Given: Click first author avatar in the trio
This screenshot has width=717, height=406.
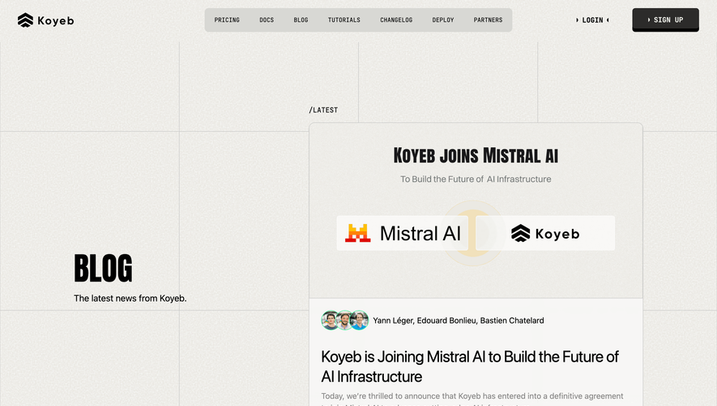Looking at the screenshot, I should [x=331, y=320].
